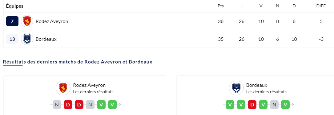The image size is (334, 115).
Task: Open Bordeaux crest in results card
Action: click(236, 88)
